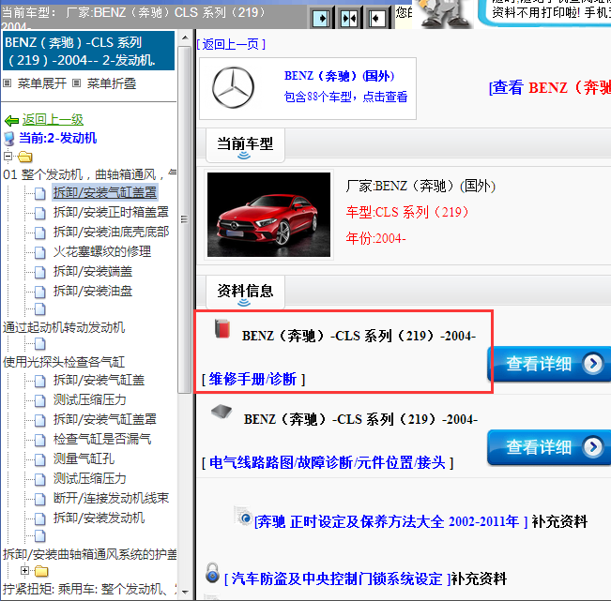The height and width of the screenshot is (601, 611).
Task: Open the 当前车型 tab
Action: pos(245,144)
